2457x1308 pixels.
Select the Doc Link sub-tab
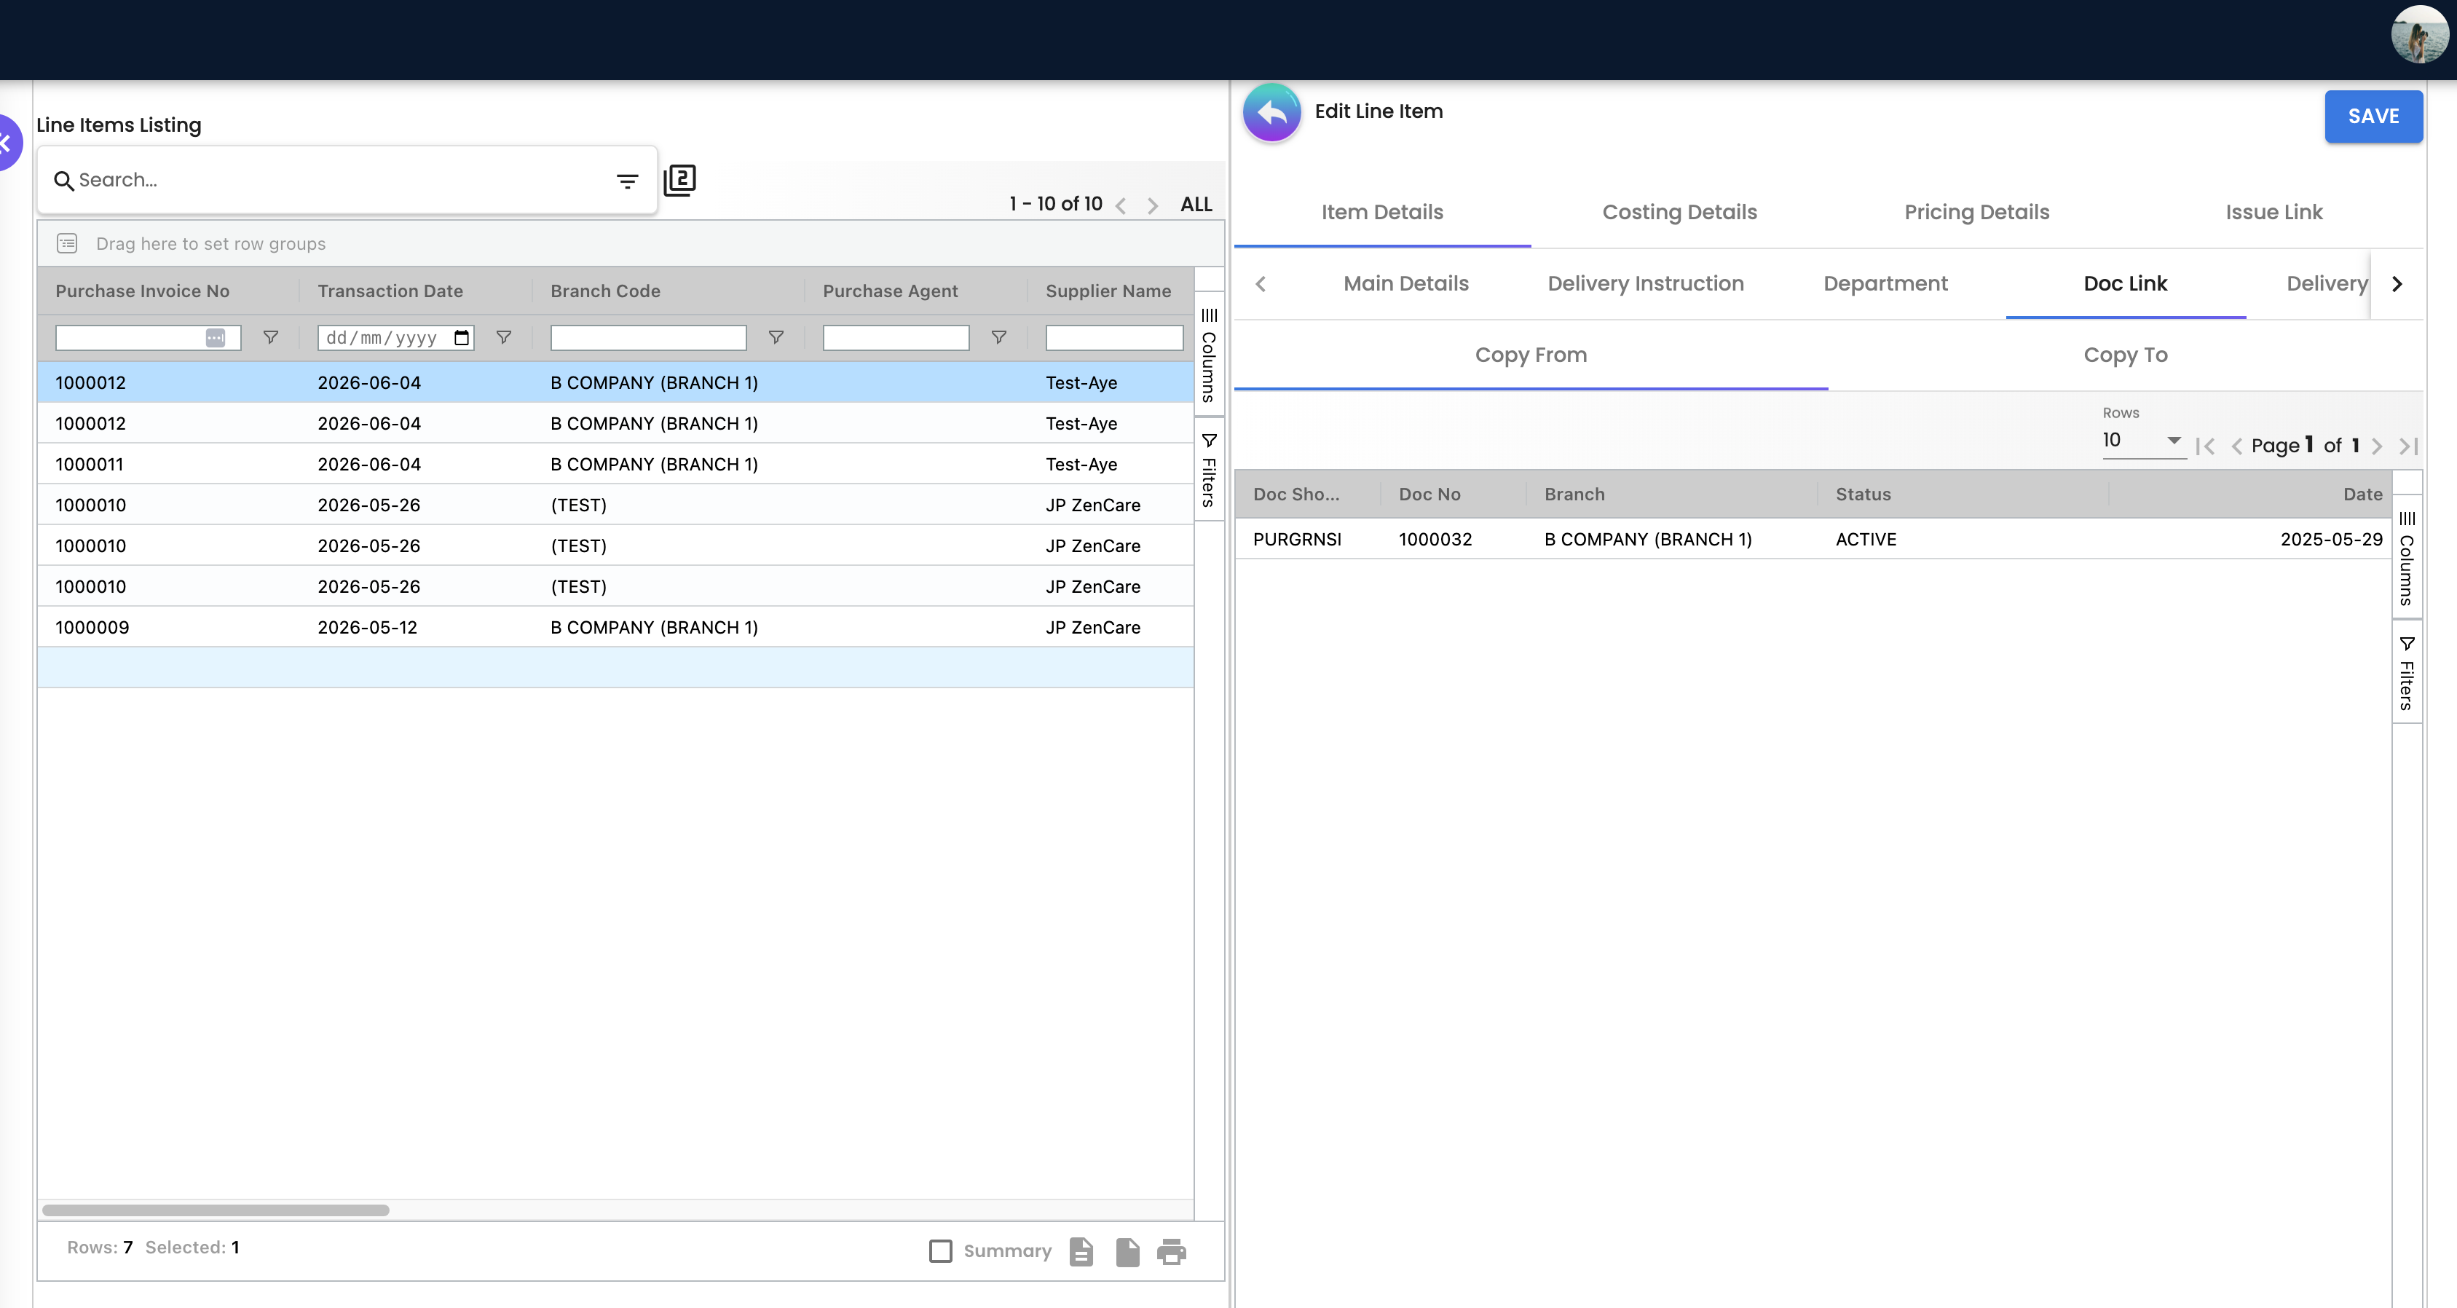coord(2125,284)
